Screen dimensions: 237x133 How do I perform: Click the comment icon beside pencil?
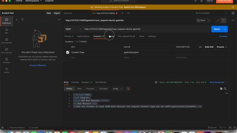pos(223,20)
